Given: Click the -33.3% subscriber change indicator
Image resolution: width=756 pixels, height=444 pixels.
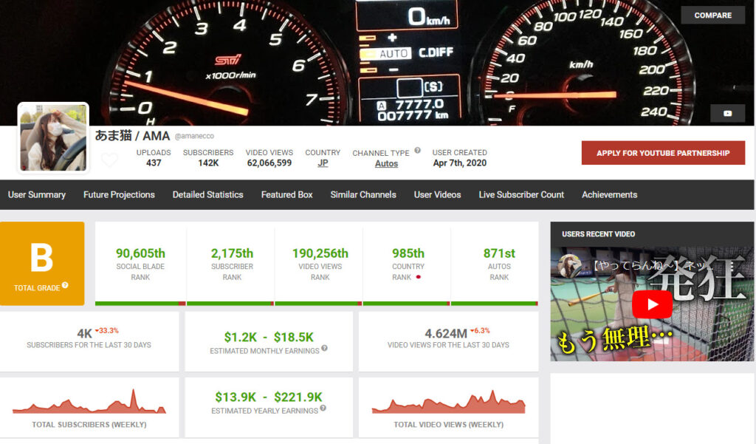Looking at the screenshot, I should [x=107, y=330].
